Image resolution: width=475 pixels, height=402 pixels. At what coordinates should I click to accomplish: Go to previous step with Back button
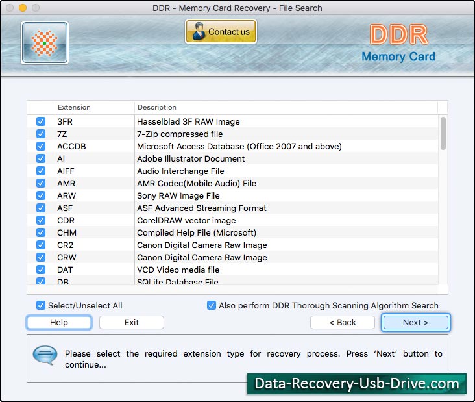point(343,322)
